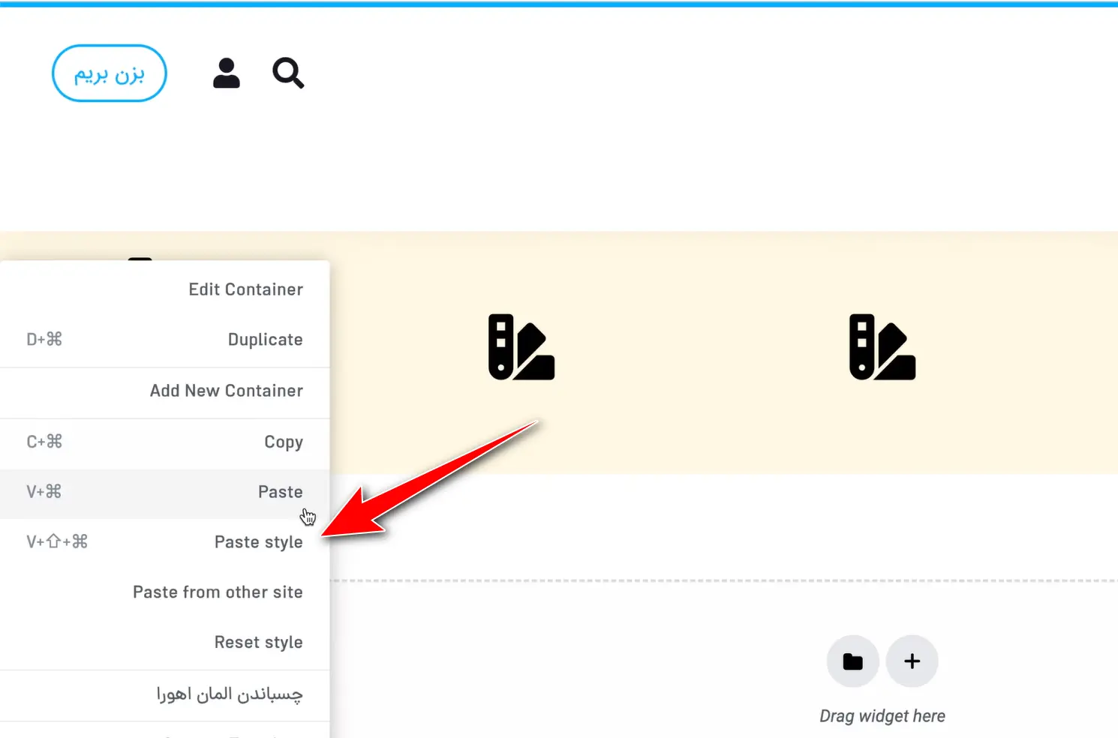Click the user profile icon

pyautogui.click(x=226, y=73)
